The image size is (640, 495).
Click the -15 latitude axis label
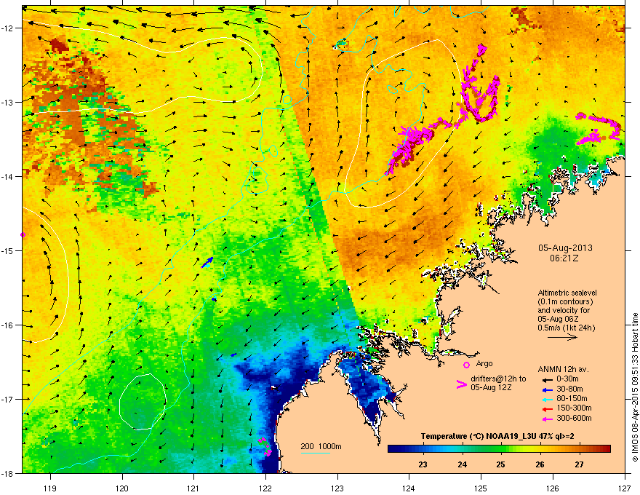click(x=9, y=250)
